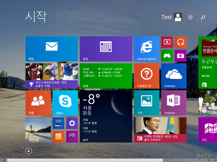
Task: Click the horizontal scrollbar left arrow
Action: point(4,160)
